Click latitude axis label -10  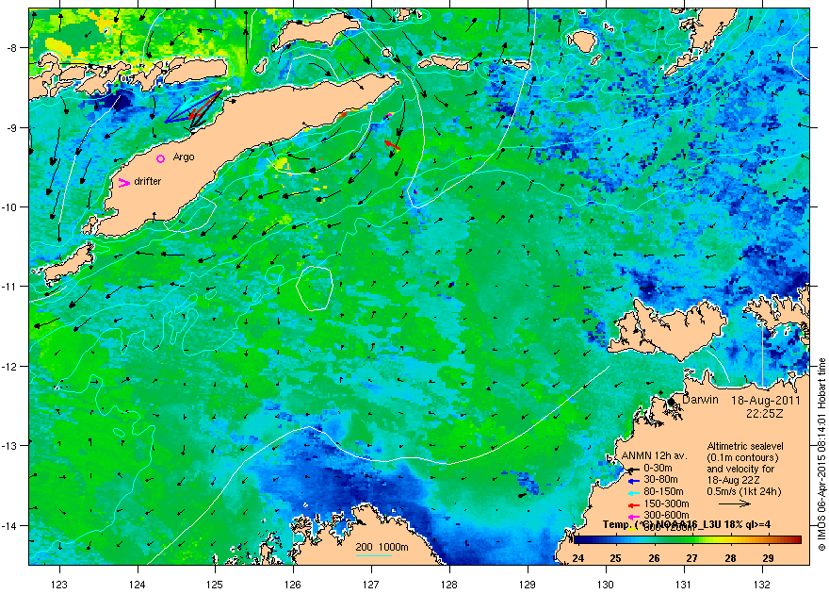pyautogui.click(x=10, y=206)
